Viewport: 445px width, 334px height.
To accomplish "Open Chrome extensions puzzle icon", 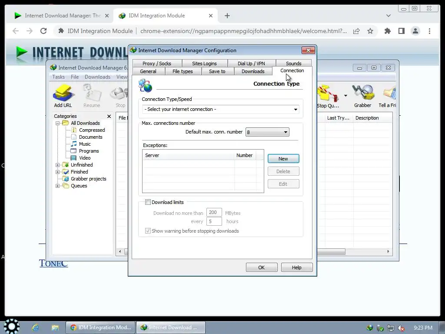I will (387, 31).
